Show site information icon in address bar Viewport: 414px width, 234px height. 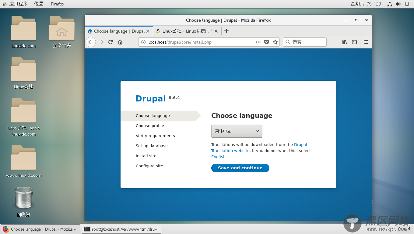(x=144, y=42)
